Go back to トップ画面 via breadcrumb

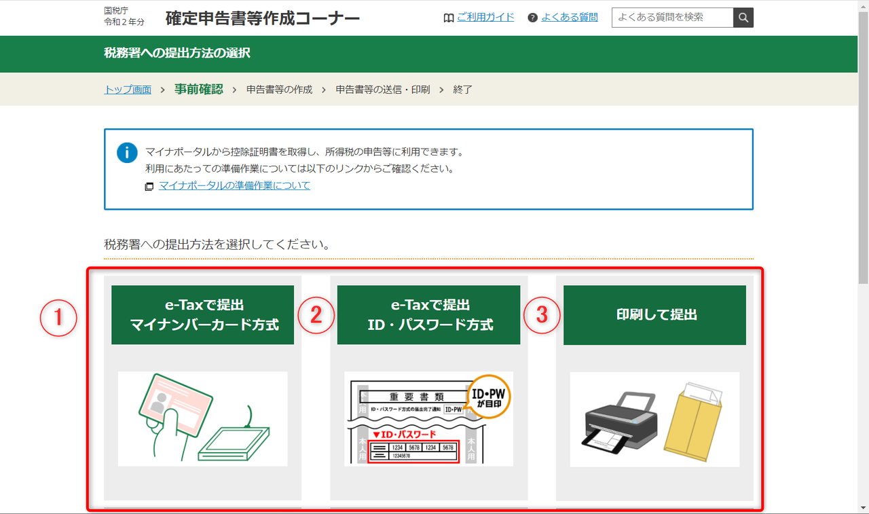click(x=128, y=90)
